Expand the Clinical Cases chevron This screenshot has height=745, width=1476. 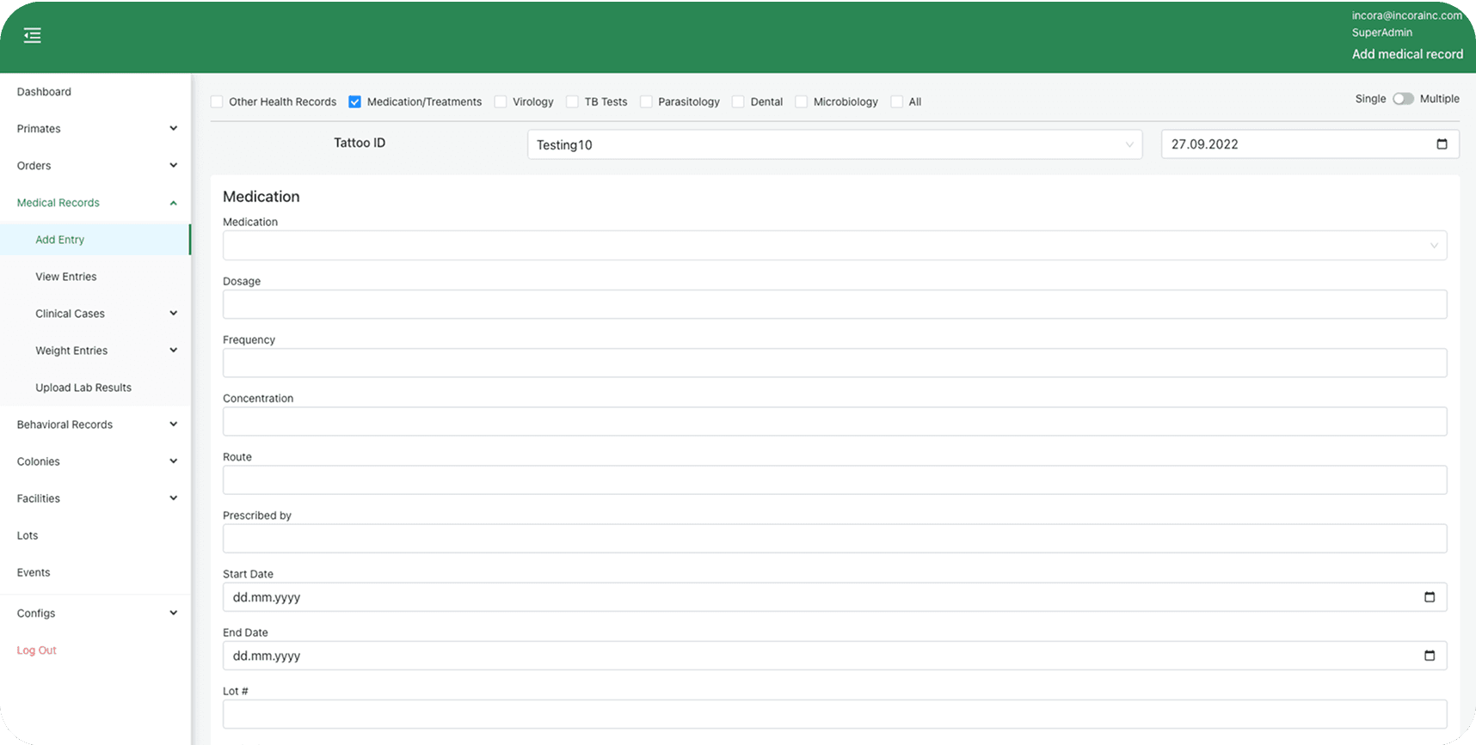point(173,314)
